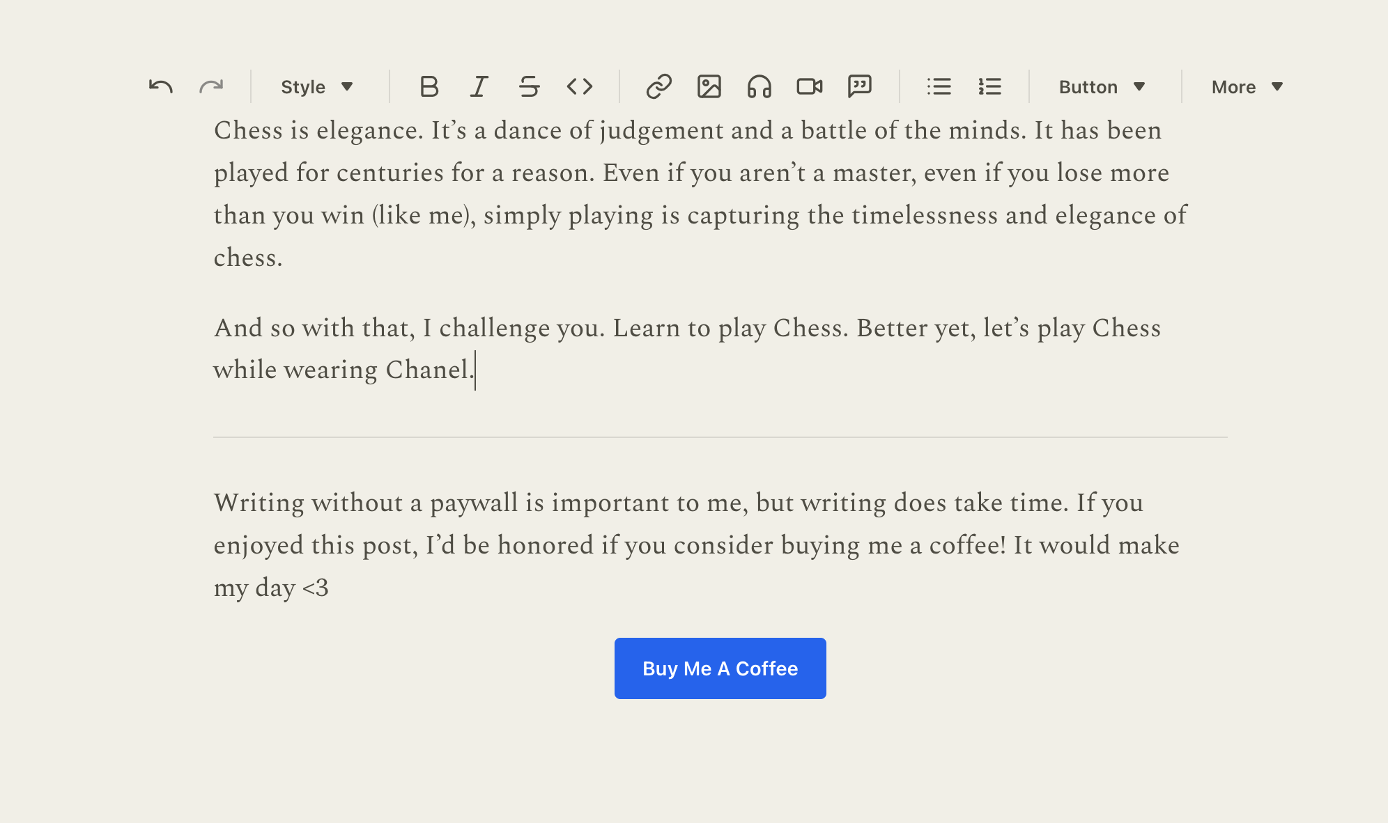Click the Buy Me A Coffee button
This screenshot has height=823, width=1388.
pyautogui.click(x=720, y=668)
